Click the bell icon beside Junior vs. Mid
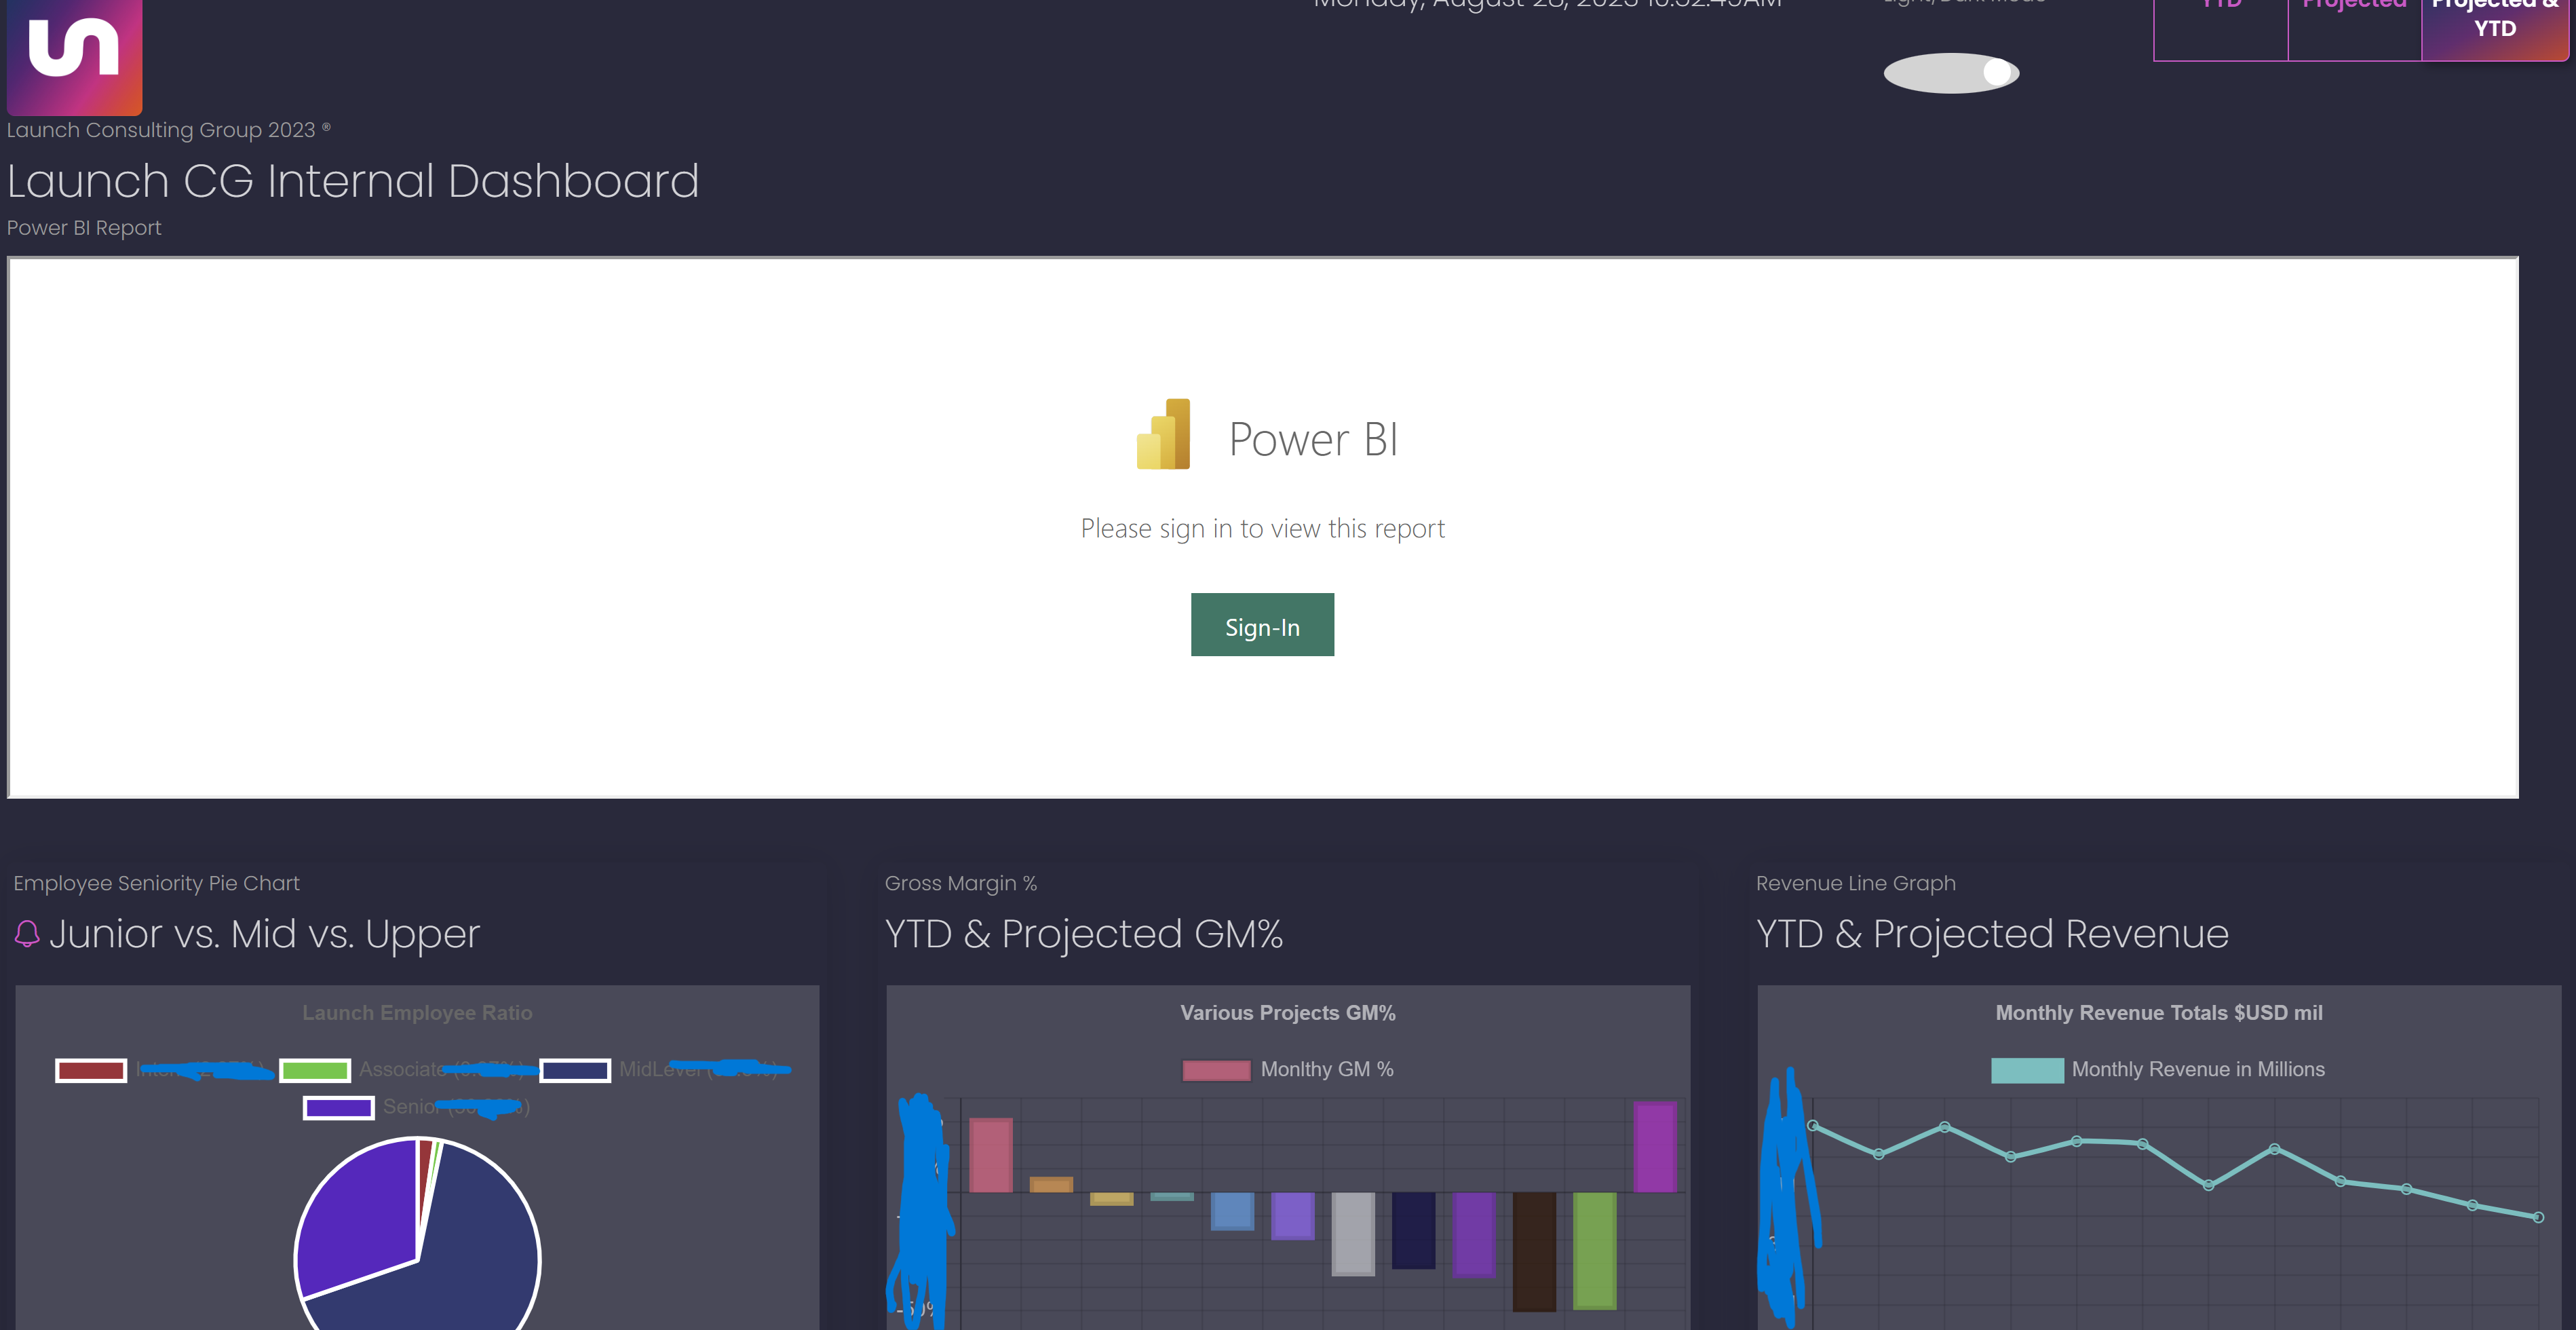This screenshot has width=2576, height=1330. 27,934
